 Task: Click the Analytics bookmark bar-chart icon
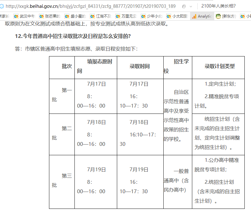pos(194,16)
